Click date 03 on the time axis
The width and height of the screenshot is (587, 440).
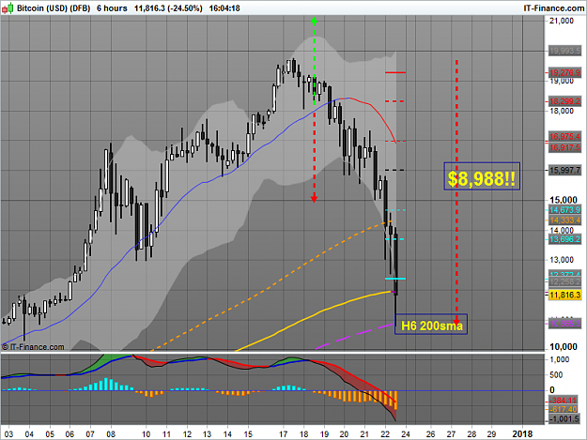(x=8, y=434)
